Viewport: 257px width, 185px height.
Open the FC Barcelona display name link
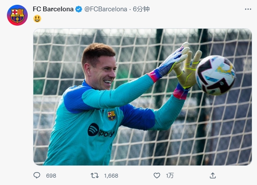53,9
